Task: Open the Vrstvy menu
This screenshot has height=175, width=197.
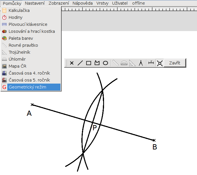Action: pos(102,3)
